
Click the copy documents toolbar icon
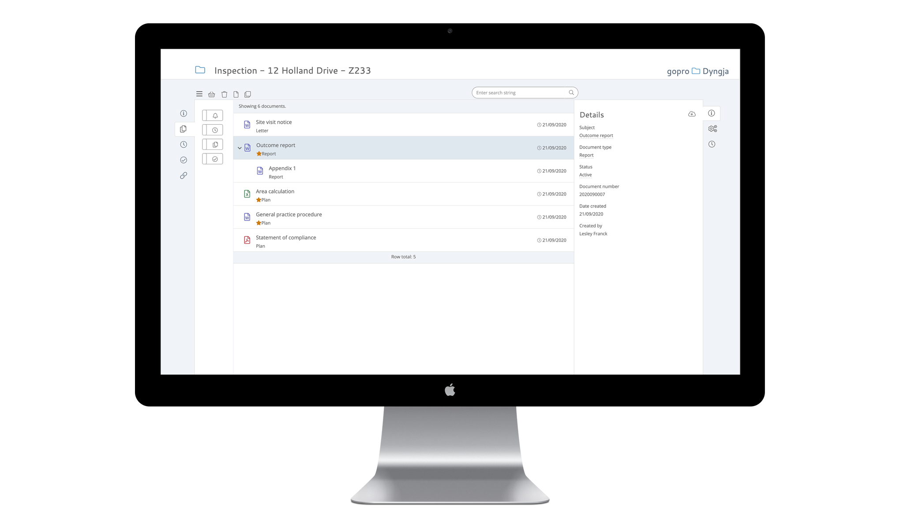[x=247, y=94]
